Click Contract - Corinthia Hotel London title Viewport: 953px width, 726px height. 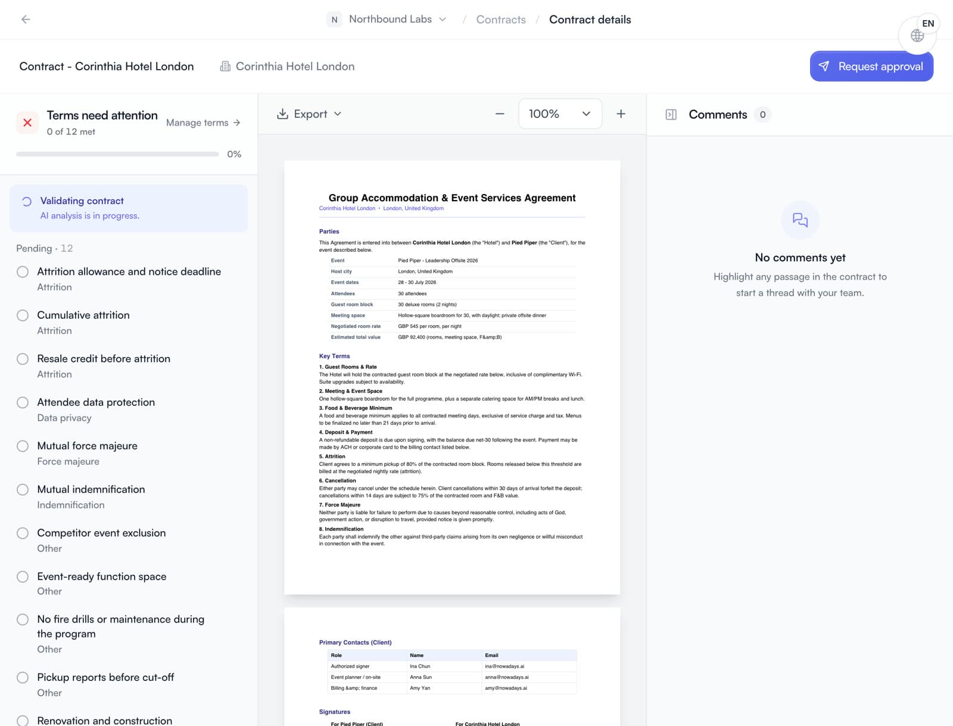tap(107, 66)
